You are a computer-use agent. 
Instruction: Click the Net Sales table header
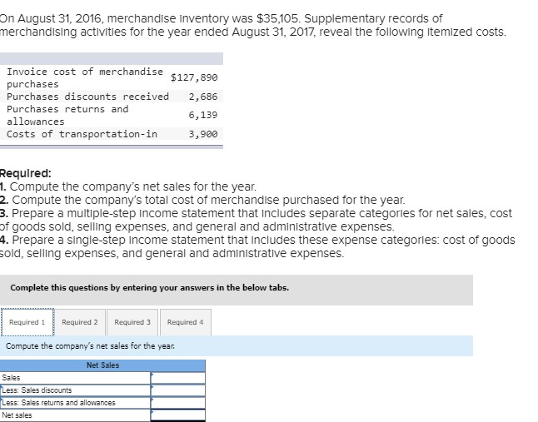tap(102, 365)
